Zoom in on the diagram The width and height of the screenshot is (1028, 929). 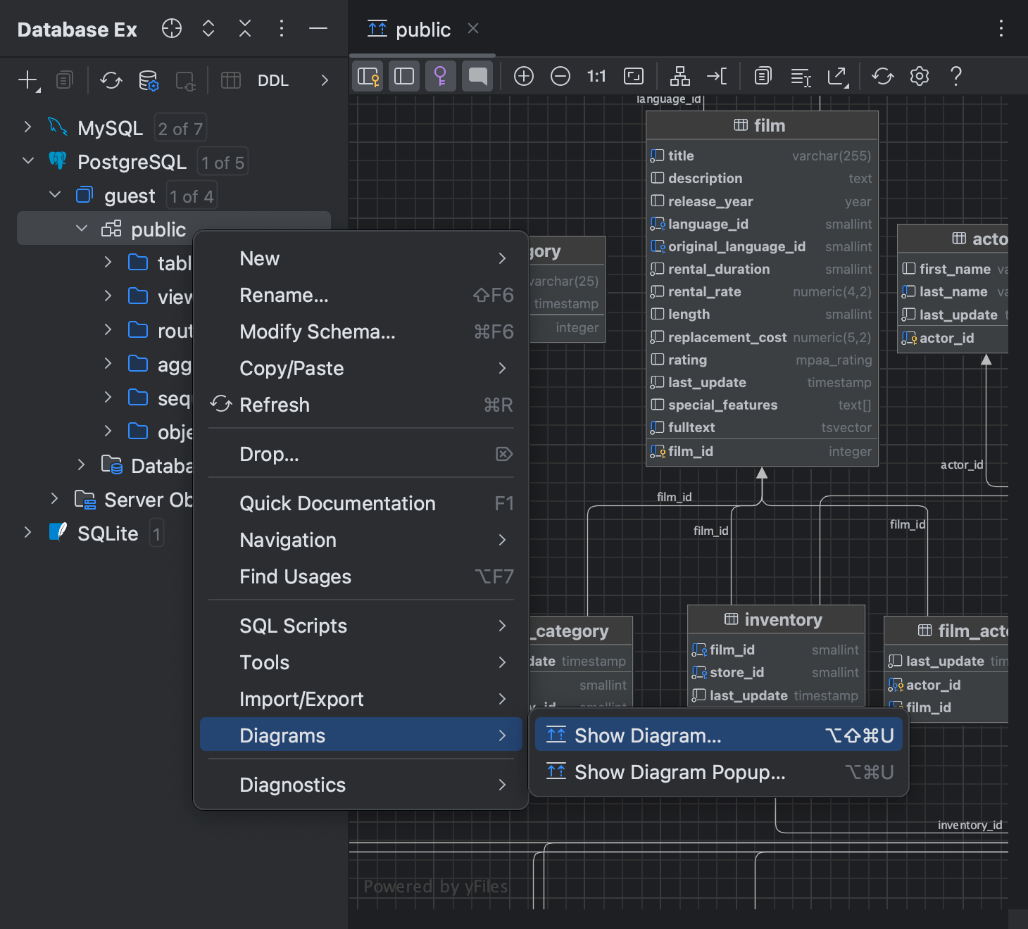(x=523, y=76)
